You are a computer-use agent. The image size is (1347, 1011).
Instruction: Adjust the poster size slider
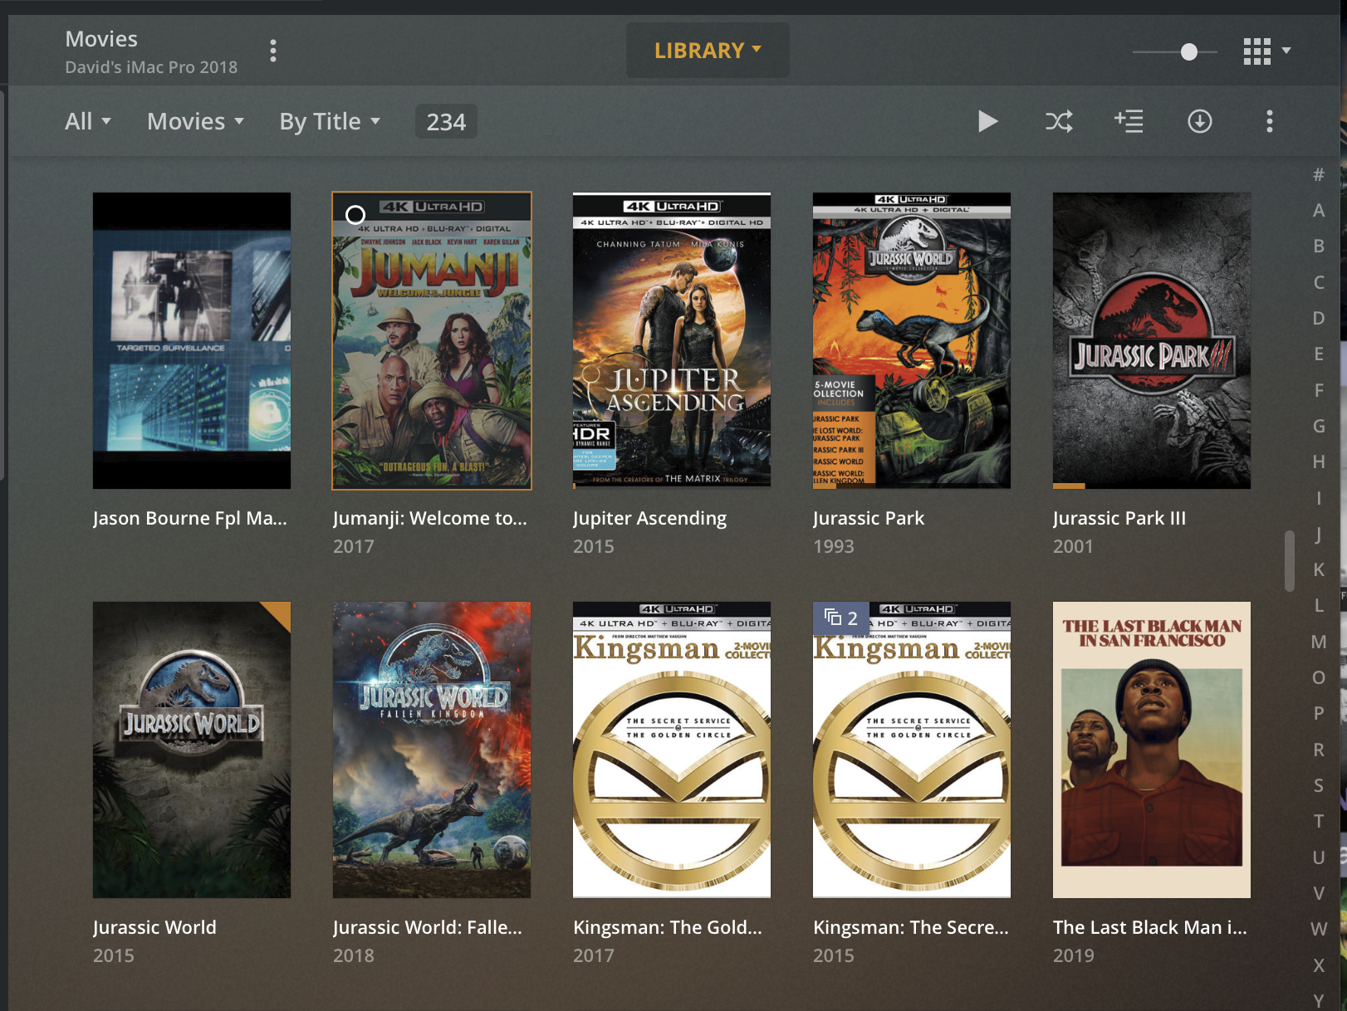pyautogui.click(x=1189, y=51)
